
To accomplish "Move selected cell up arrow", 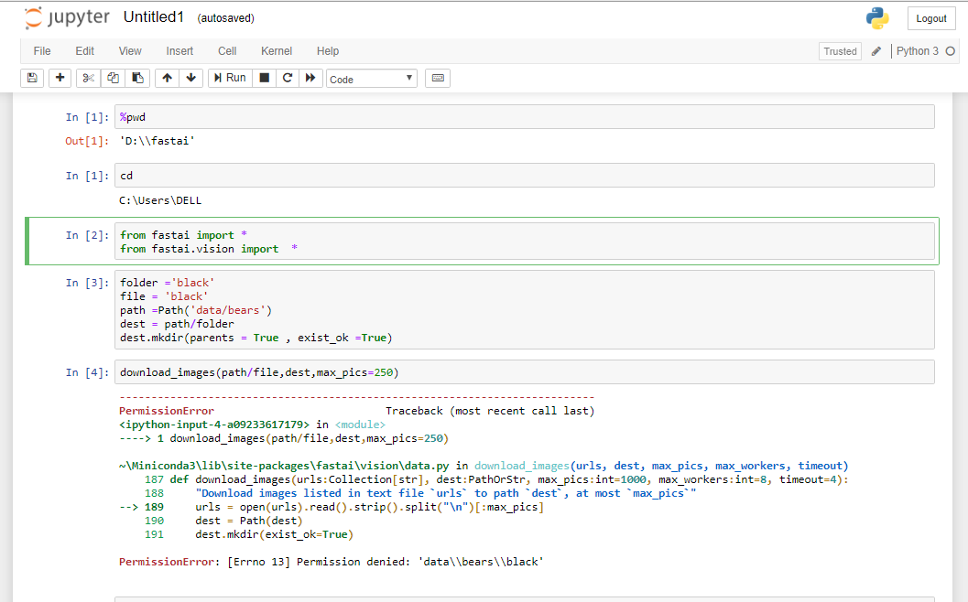I will coord(168,78).
